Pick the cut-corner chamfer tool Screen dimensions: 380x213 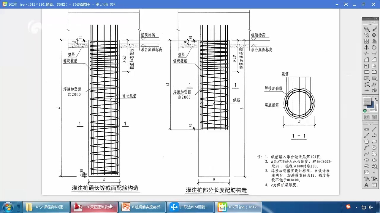pyautogui.click(x=374, y=60)
